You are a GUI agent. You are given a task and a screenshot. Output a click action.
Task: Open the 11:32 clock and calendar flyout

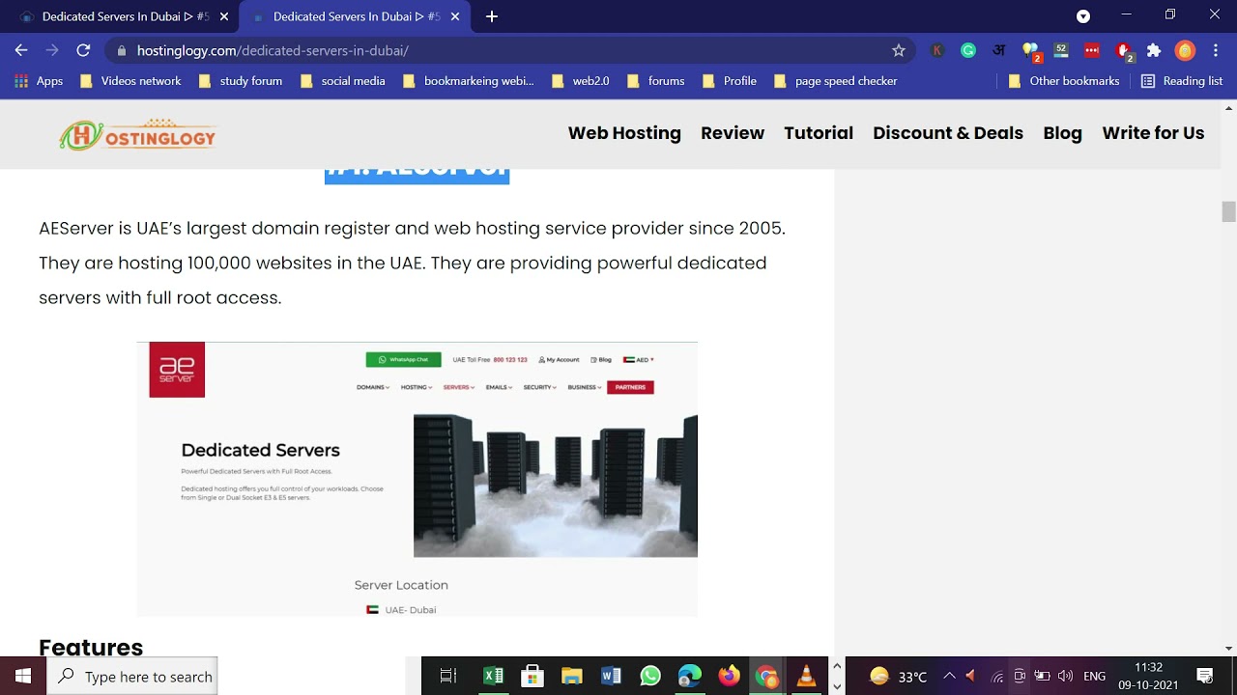(1148, 676)
